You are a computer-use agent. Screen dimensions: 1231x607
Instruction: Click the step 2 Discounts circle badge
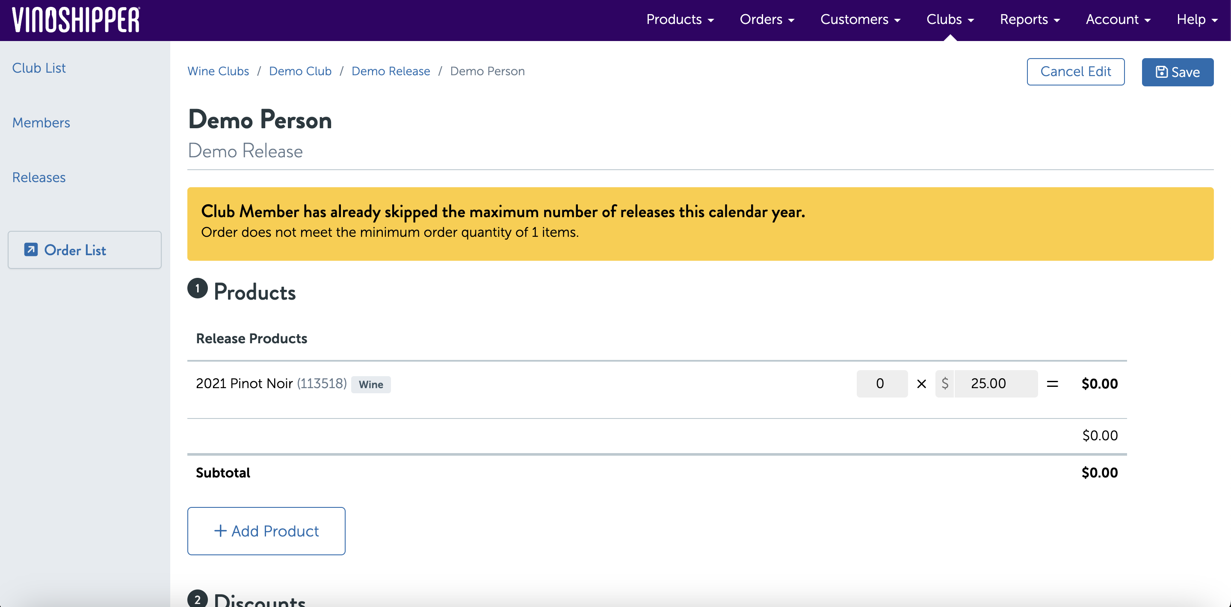click(197, 599)
